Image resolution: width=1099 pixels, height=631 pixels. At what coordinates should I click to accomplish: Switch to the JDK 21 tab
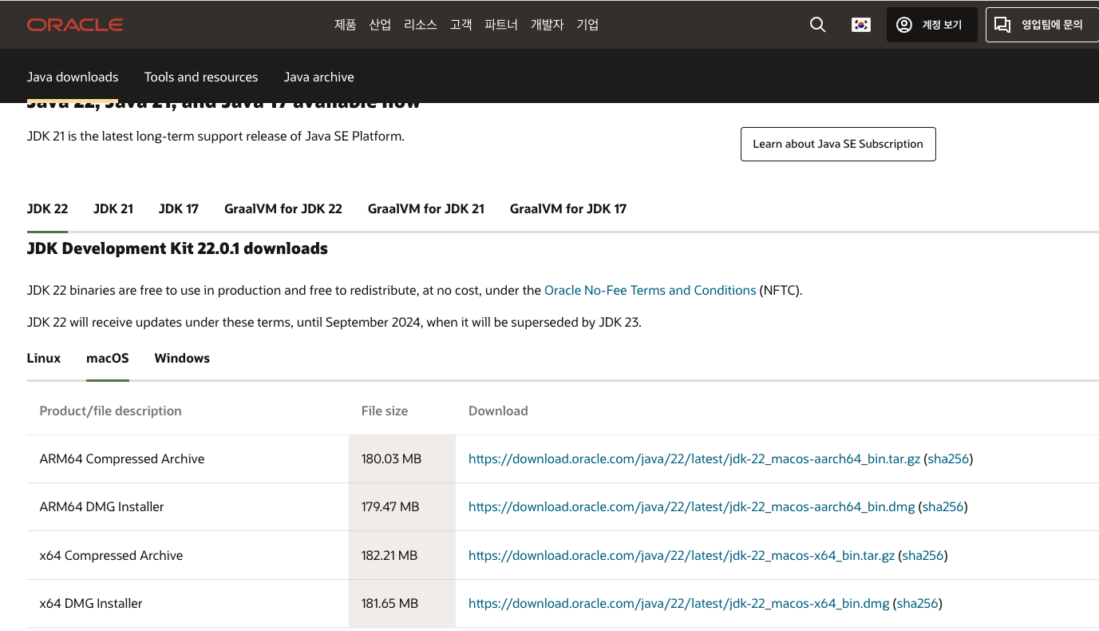coord(113,208)
